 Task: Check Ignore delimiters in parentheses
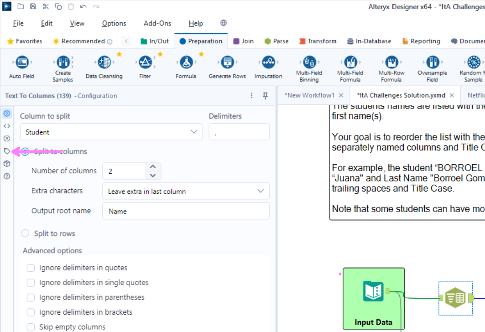coord(31,297)
